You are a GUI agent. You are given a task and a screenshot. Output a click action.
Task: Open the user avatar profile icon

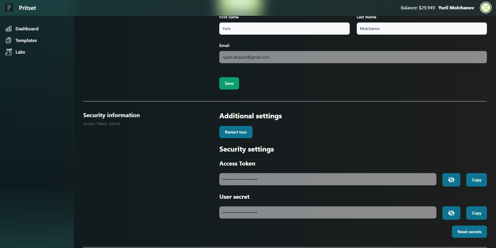[485, 8]
